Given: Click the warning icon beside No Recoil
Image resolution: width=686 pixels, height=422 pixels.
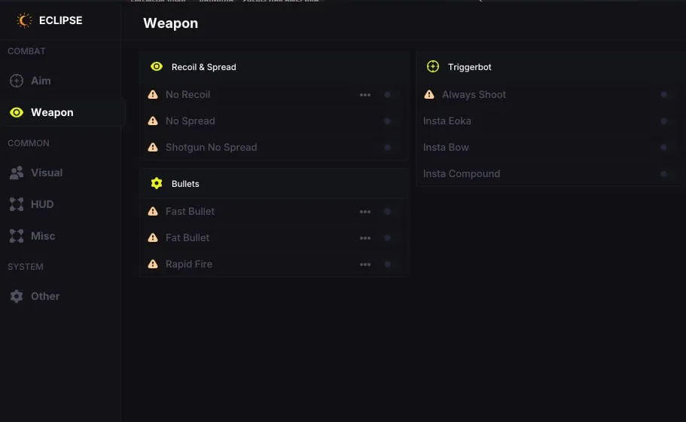Looking at the screenshot, I should [153, 94].
